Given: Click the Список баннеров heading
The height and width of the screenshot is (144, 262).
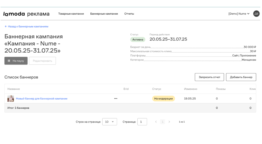Looking at the screenshot, I should click(21, 77).
